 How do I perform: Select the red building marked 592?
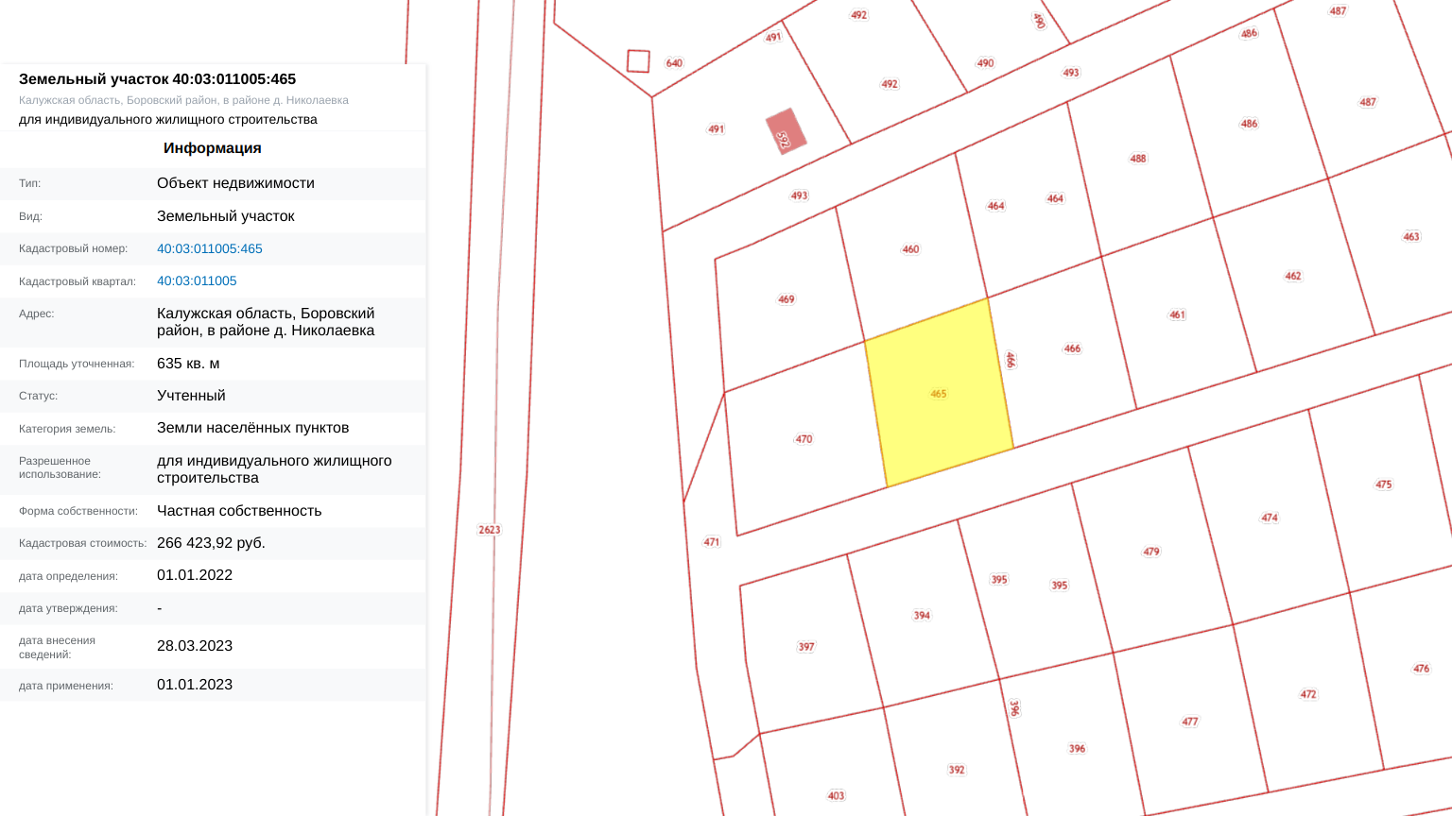pos(786,131)
